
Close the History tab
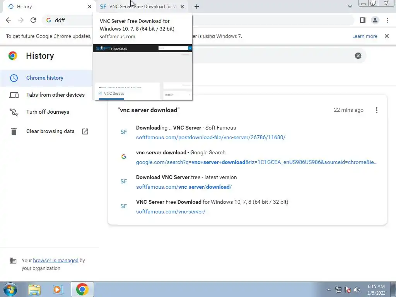[90, 7]
